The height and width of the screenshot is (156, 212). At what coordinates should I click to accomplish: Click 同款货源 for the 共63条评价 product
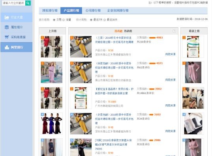170,80
